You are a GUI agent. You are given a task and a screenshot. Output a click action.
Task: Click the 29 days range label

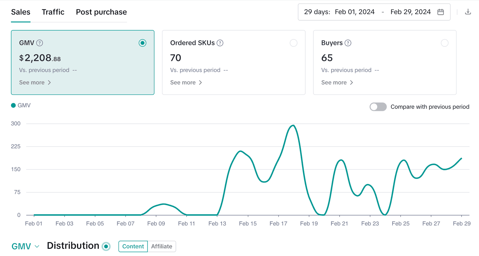tap(317, 12)
